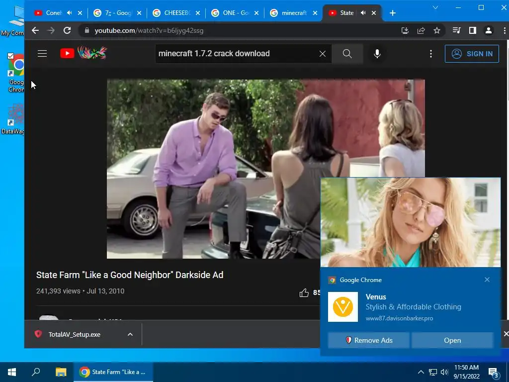Click the address bar URL
This screenshot has width=509, height=382.
[x=149, y=30]
